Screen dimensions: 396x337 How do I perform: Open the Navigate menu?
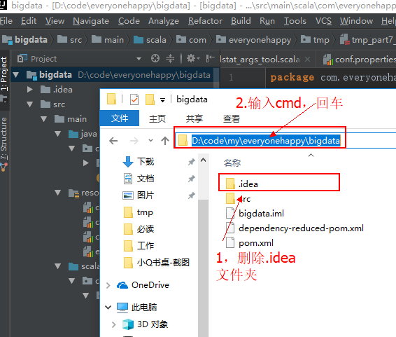(x=91, y=21)
